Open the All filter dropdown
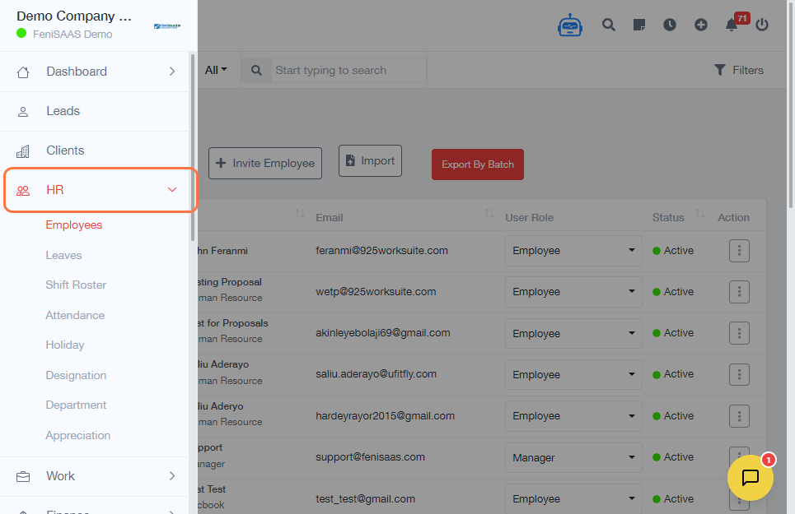The width and height of the screenshot is (795, 514). pyautogui.click(x=216, y=70)
